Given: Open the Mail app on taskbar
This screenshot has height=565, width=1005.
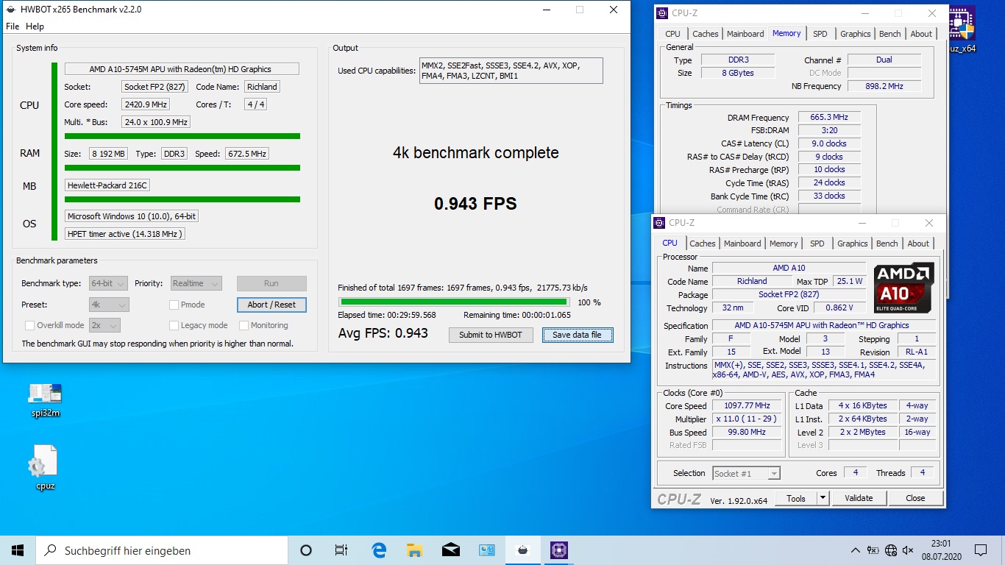Looking at the screenshot, I should click(450, 550).
